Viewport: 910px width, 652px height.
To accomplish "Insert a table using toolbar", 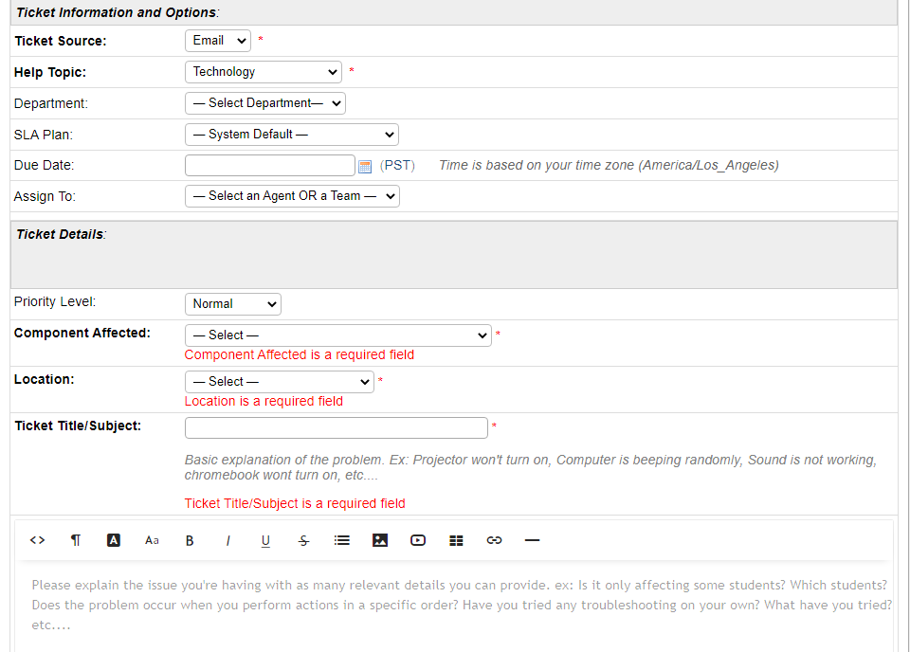I will click(456, 540).
